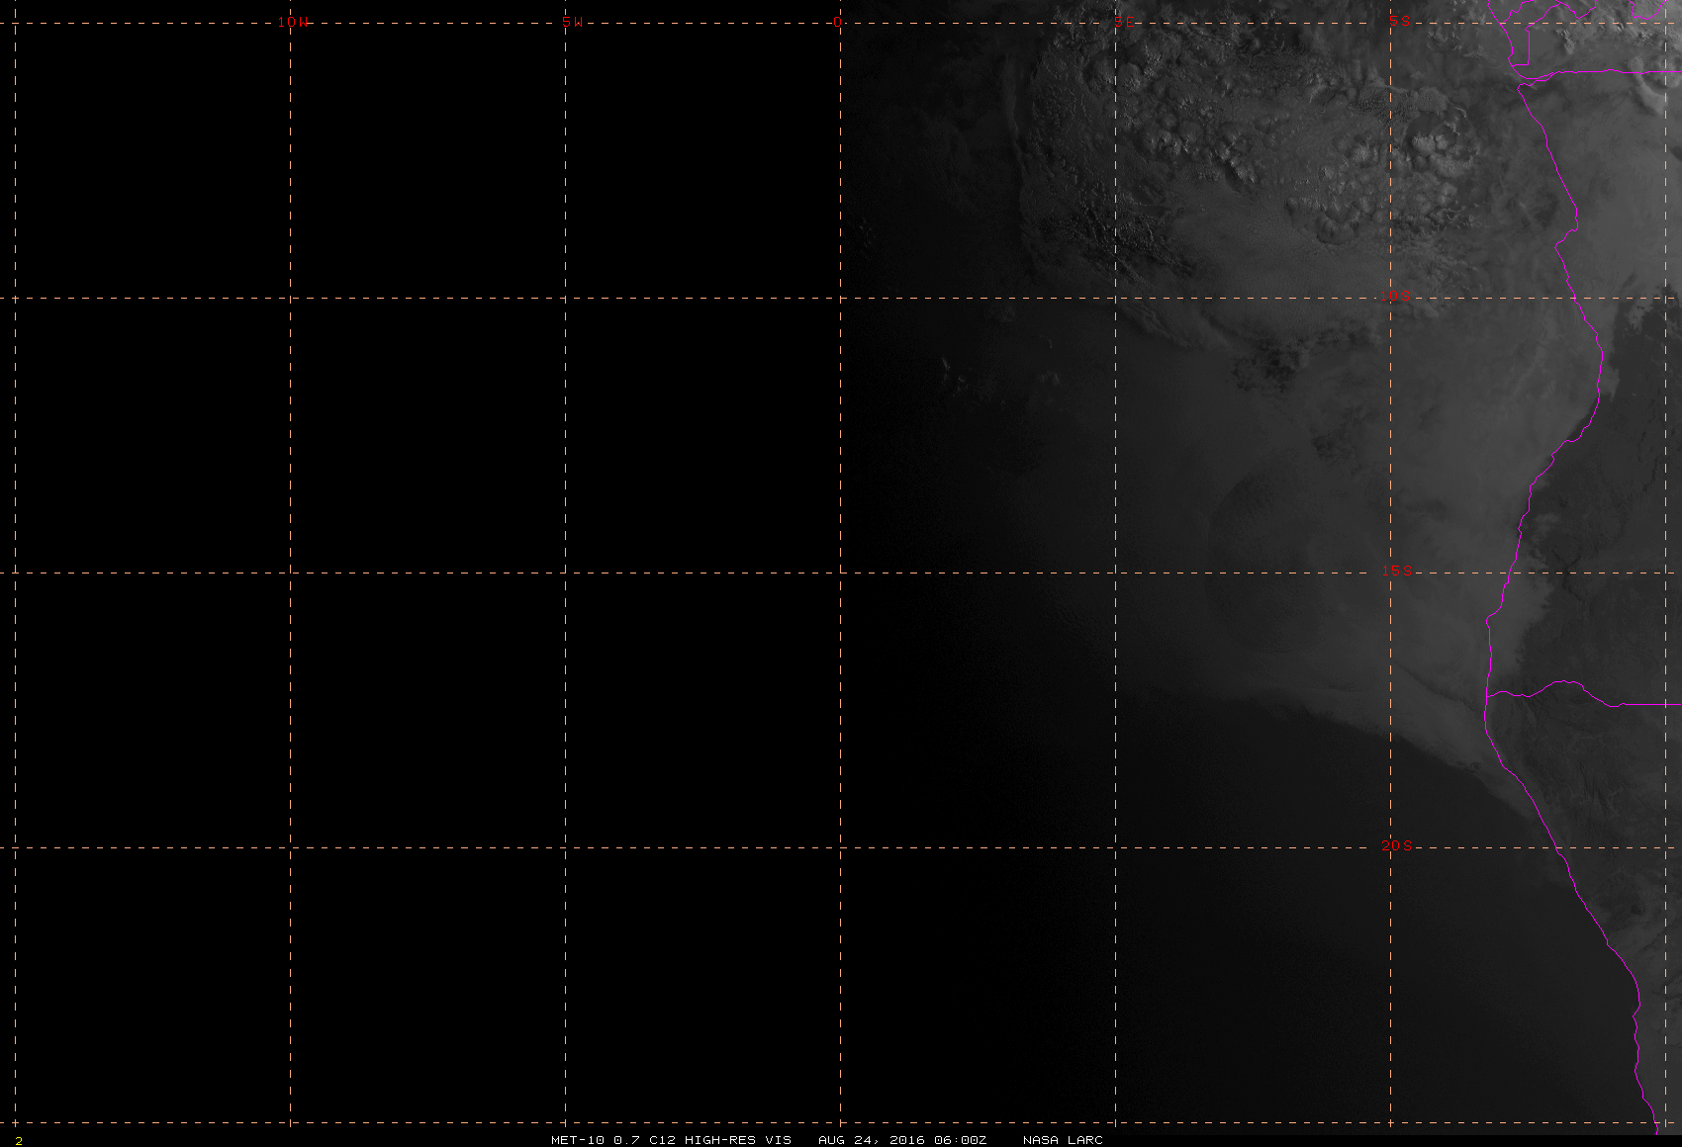Click the 10W longitude label
1682x1147 pixels.
tap(293, 22)
